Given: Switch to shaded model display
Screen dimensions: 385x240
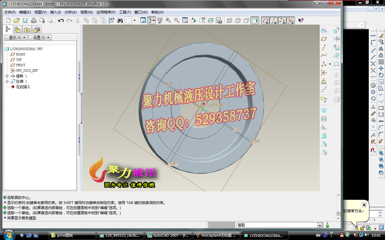Looking at the screenshot, I should [x=255, y=20].
